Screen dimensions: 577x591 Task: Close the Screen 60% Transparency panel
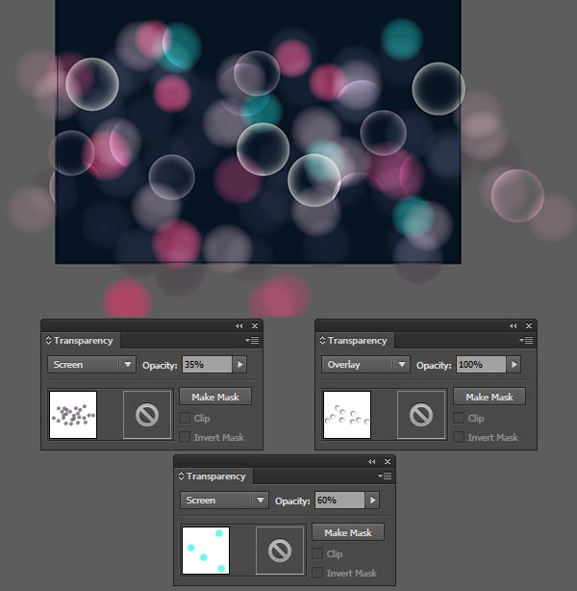point(388,461)
